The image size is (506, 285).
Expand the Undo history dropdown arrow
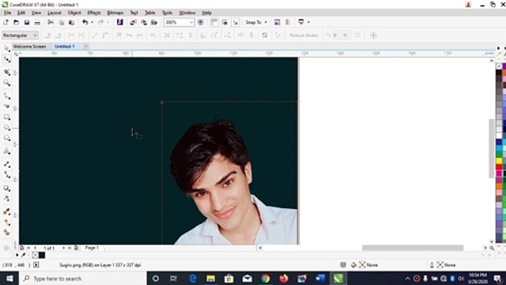pos(92,22)
